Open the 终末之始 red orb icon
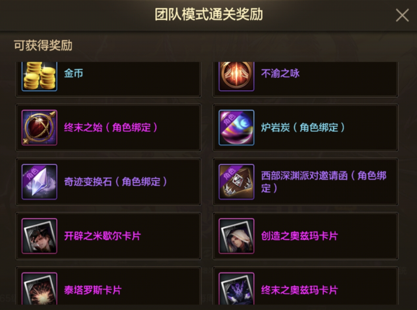This screenshot has height=310, width=417. pos(40,127)
